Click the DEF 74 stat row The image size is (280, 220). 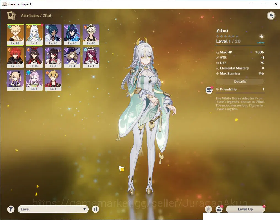pos(240,63)
